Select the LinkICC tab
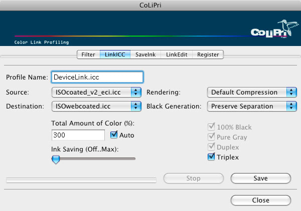The width and height of the screenshot is (301, 211). click(x=115, y=54)
